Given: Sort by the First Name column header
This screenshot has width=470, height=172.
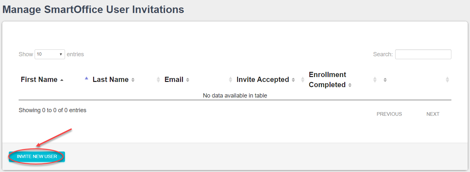Looking at the screenshot, I should pos(39,80).
